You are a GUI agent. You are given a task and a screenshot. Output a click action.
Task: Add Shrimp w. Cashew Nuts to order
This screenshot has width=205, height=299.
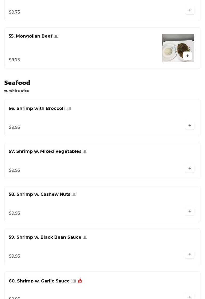coord(190,211)
